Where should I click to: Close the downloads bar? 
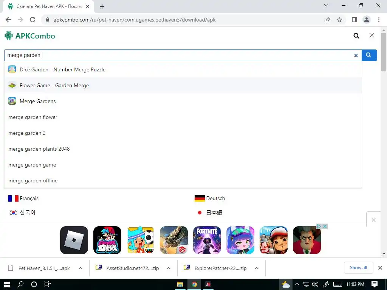pos(380,268)
